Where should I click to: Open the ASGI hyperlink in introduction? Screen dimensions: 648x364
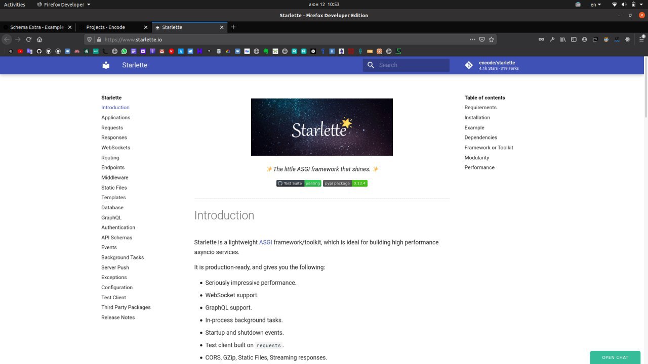click(266, 242)
